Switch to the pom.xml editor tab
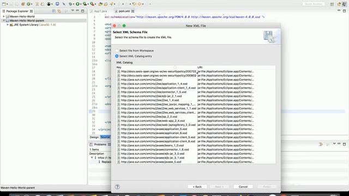349x196 pixels. tap(124, 11)
